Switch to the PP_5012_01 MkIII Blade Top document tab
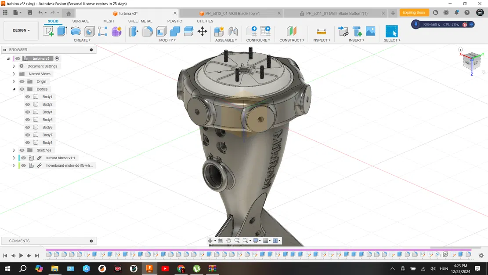The width and height of the screenshot is (488, 275). coord(232,13)
